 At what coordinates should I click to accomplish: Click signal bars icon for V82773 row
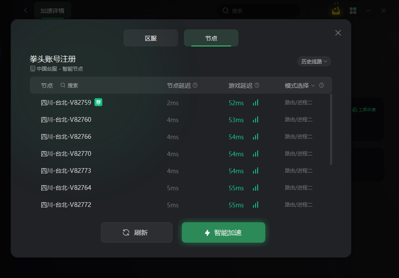tap(255, 171)
